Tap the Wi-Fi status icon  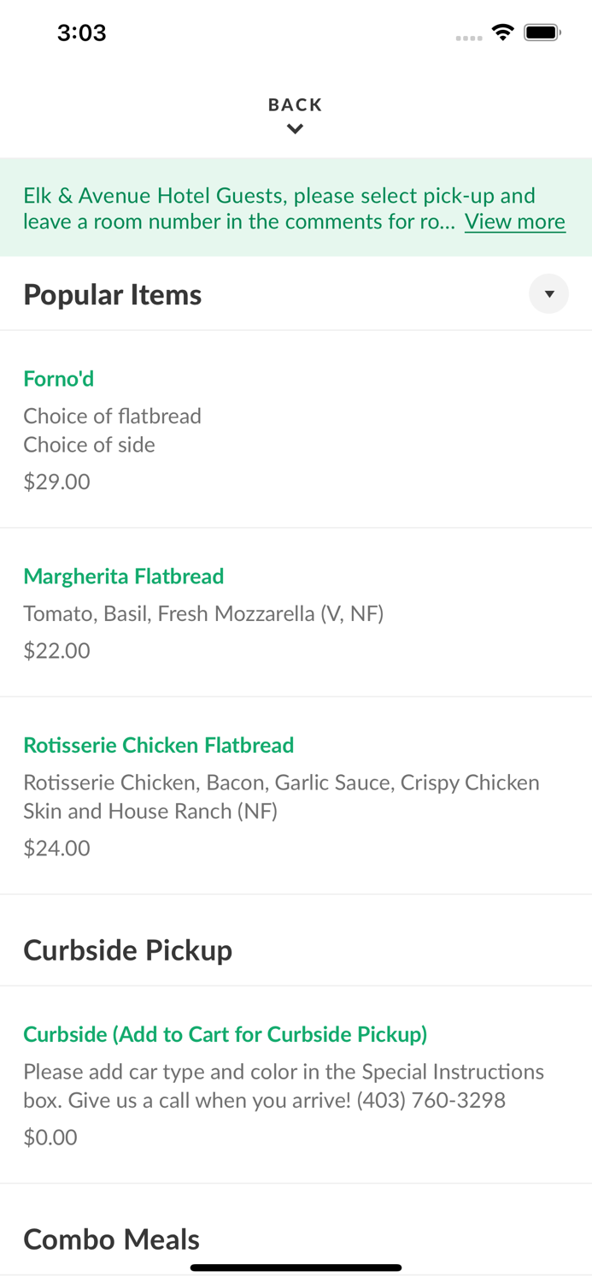tap(502, 33)
